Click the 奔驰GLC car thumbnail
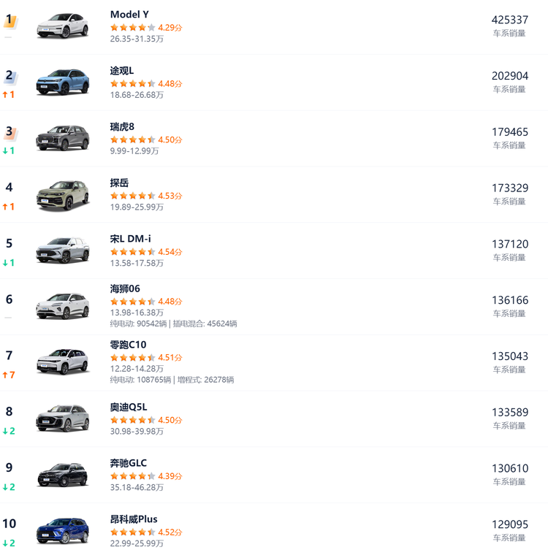 tap(63, 475)
